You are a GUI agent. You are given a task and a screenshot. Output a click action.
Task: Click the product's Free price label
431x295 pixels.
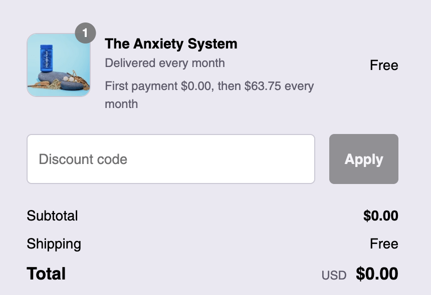coord(384,65)
